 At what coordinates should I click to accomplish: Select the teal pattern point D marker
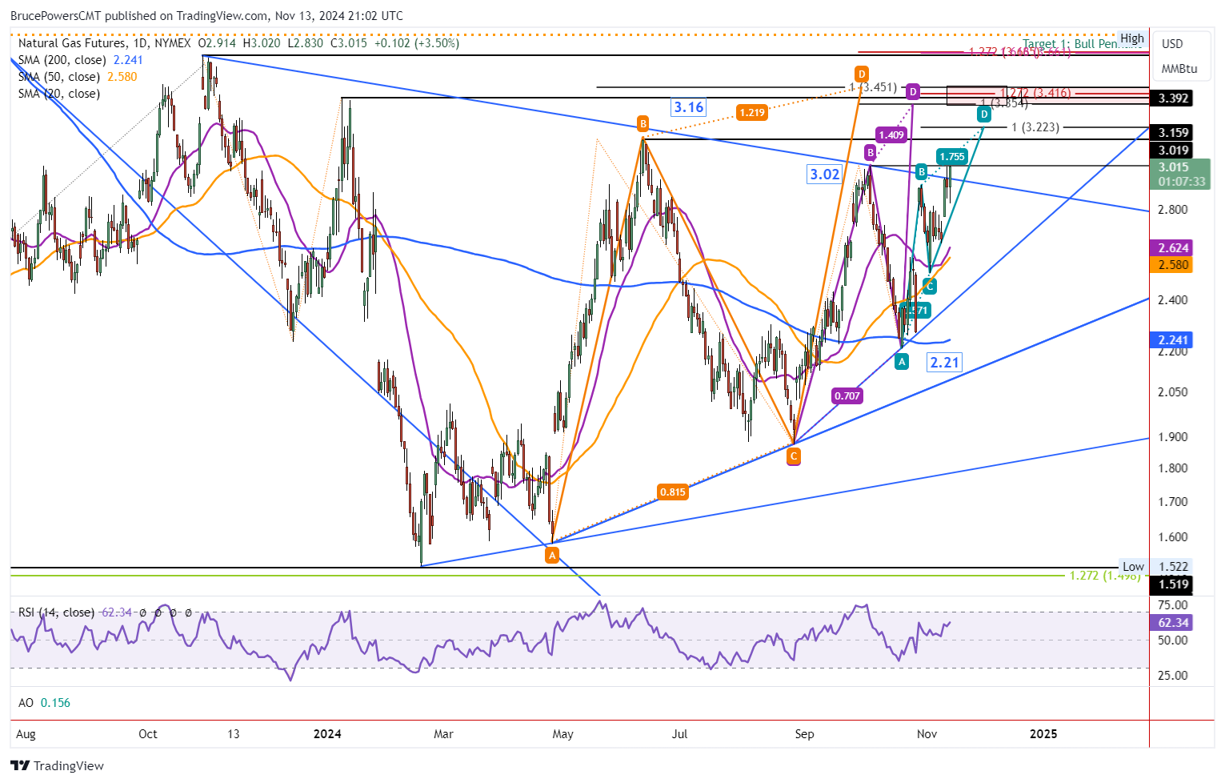(x=985, y=114)
